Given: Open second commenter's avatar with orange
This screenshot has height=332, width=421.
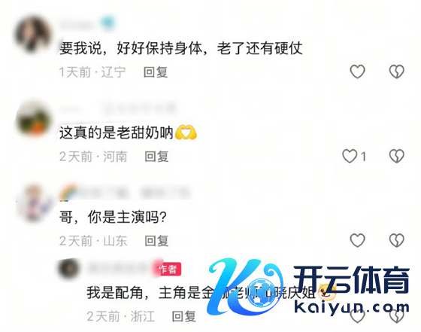Looking at the screenshot, I should pyautogui.click(x=33, y=118).
